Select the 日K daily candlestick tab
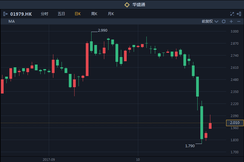The image size is (244, 162). [78, 14]
